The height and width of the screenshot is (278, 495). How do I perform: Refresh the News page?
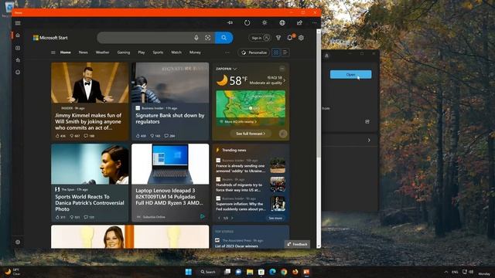coord(247,22)
